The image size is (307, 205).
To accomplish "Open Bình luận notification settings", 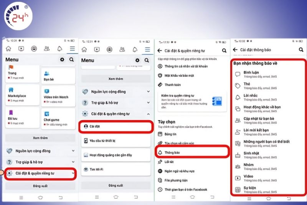I will pyautogui.click(x=268, y=74).
